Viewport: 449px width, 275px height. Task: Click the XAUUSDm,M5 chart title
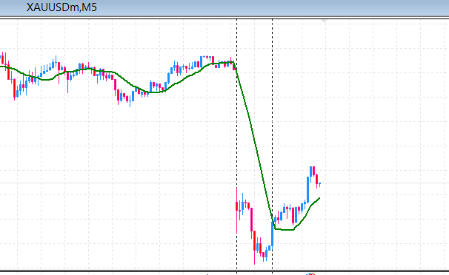pos(61,7)
